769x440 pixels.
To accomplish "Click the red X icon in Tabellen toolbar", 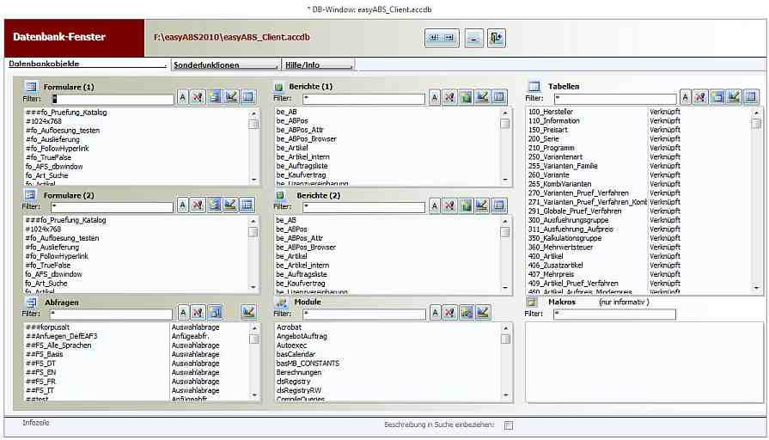I will pyautogui.click(x=700, y=97).
